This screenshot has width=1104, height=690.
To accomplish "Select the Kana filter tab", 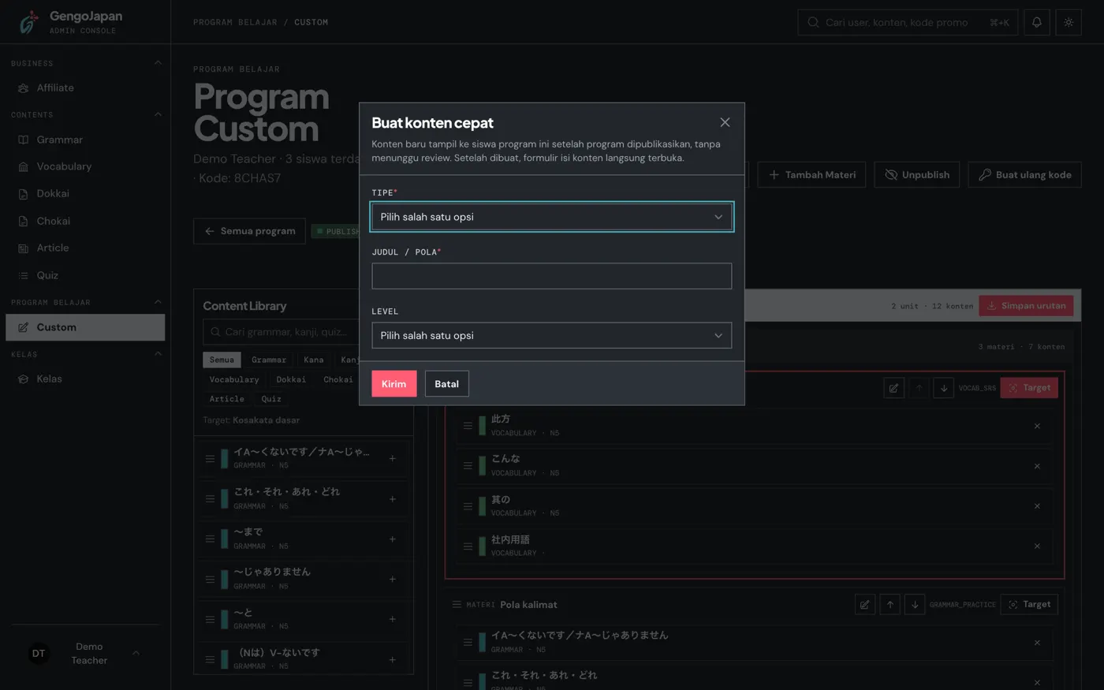I will point(314,360).
